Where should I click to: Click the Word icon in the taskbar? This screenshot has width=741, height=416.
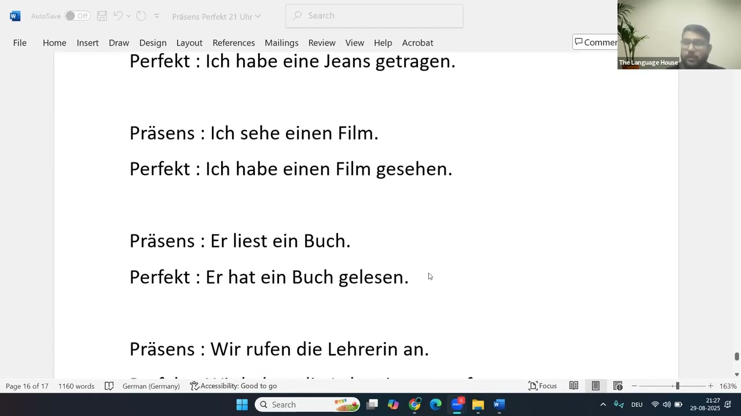click(x=499, y=404)
